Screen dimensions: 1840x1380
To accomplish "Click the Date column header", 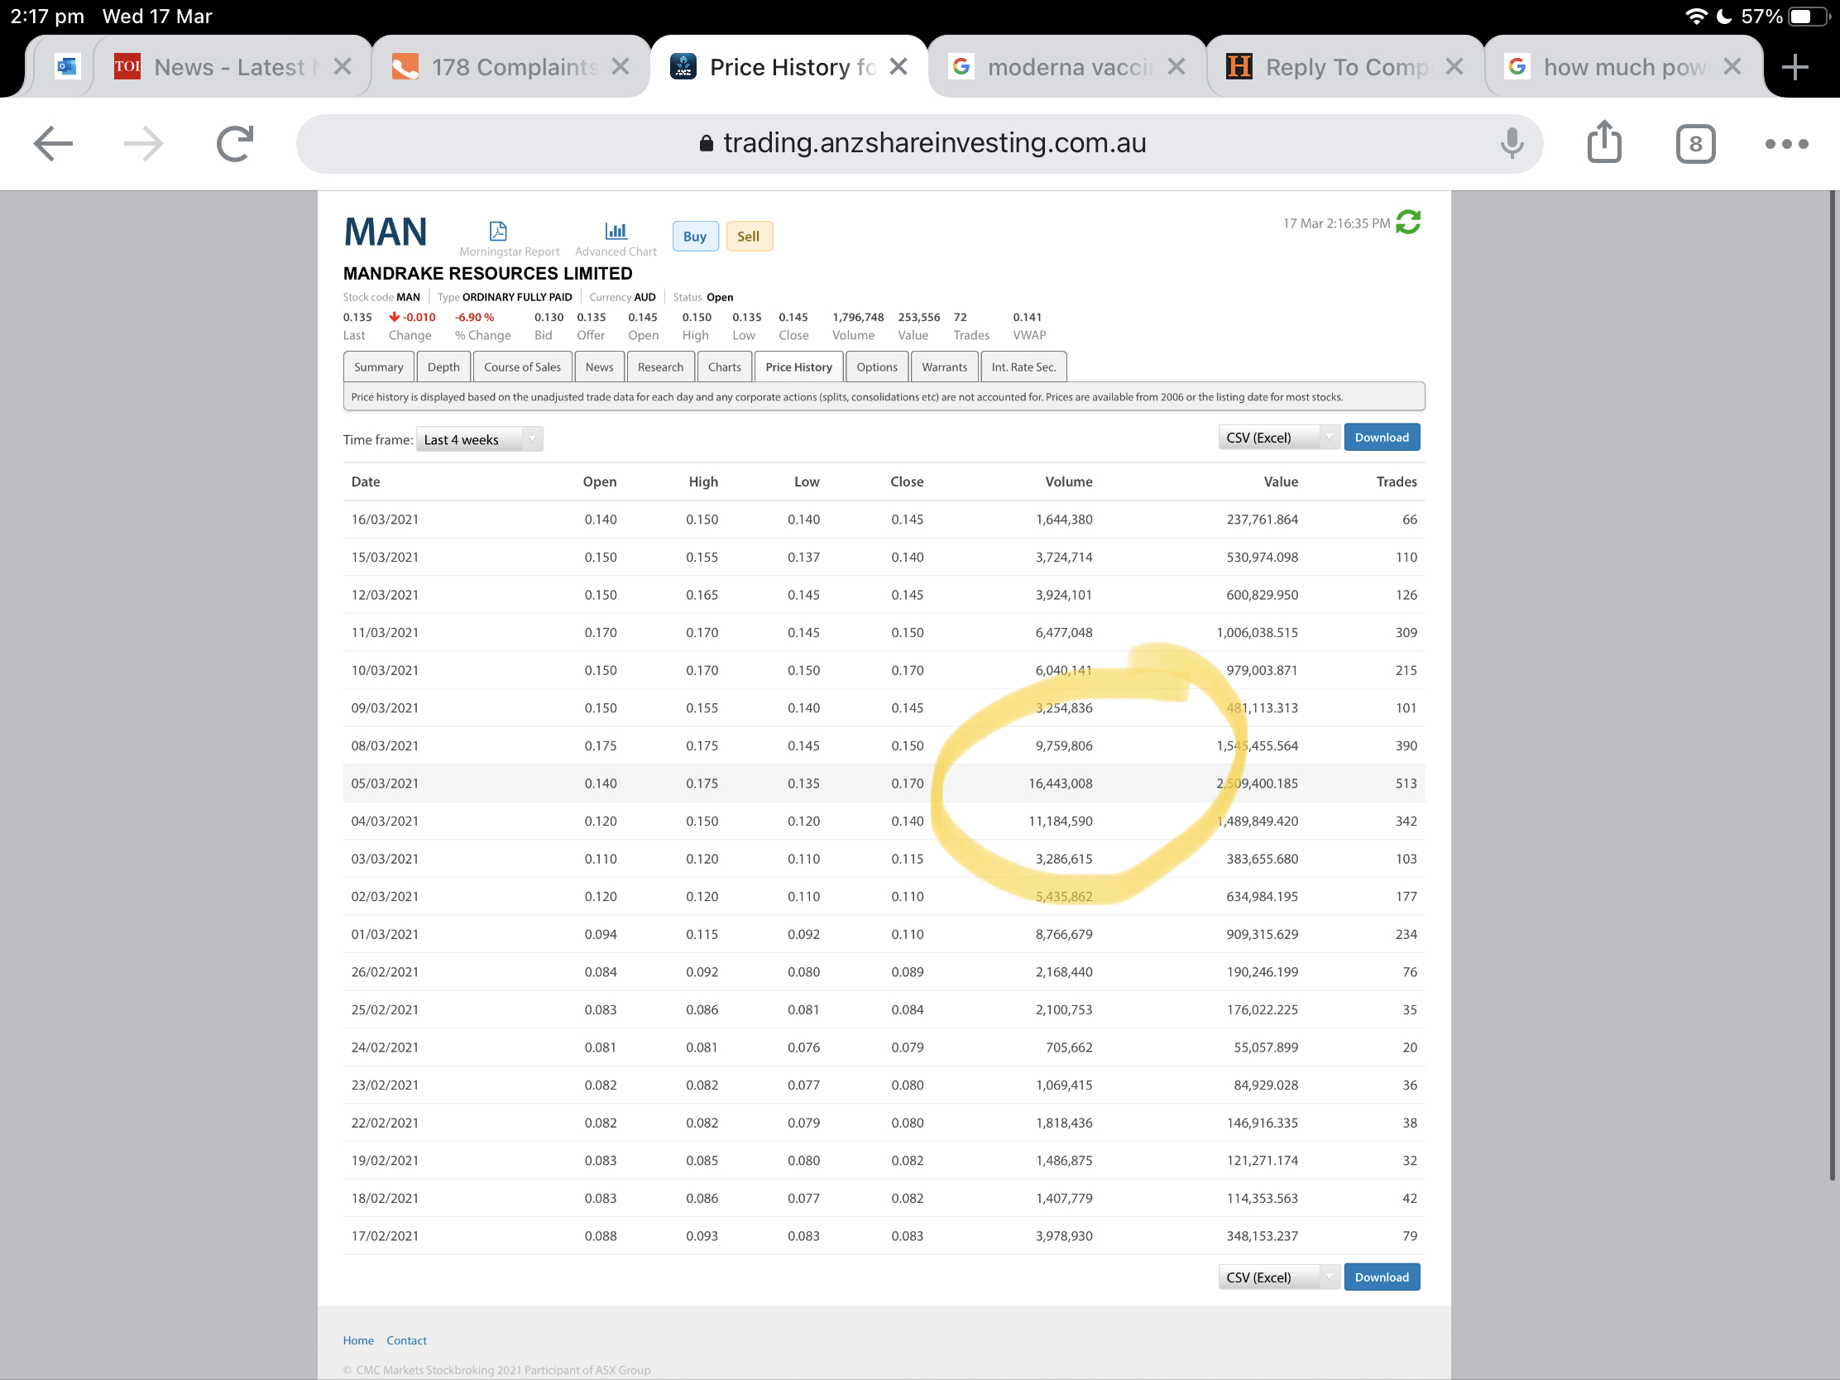I will point(365,482).
